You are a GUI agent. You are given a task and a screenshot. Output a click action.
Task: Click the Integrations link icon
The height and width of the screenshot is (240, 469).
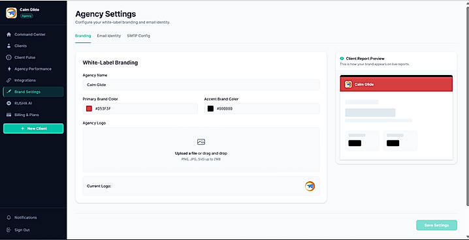(x=8, y=80)
